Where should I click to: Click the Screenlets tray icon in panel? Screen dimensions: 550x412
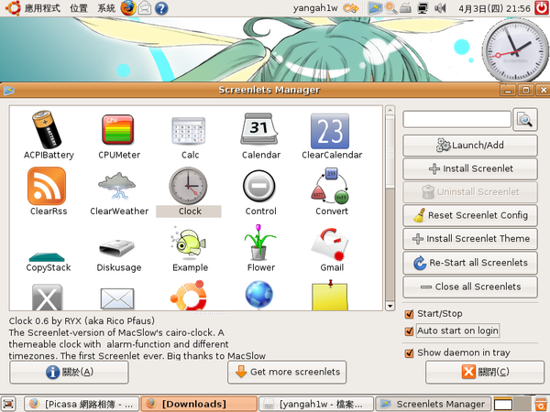(375, 7)
